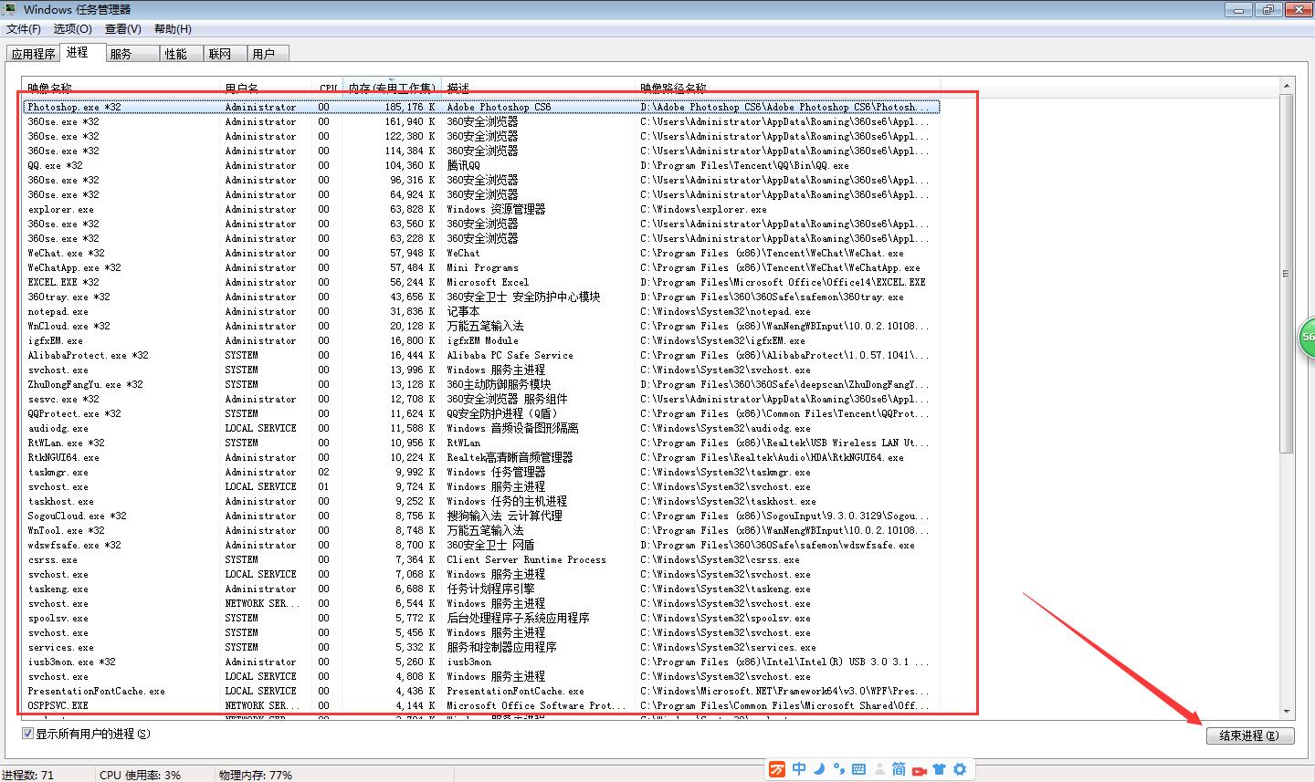Select the AlibabaProtect.exe *32 process
The image size is (1315, 782).
pyautogui.click(x=480, y=355)
